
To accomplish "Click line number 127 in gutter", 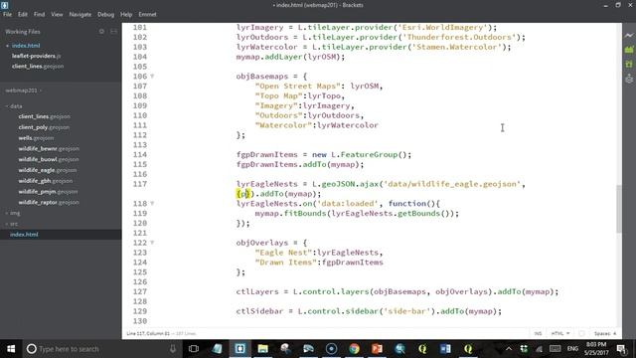I will 140,291.
